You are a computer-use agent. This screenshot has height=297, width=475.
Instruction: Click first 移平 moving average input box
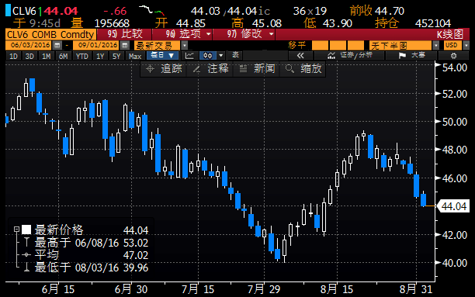point(320,46)
